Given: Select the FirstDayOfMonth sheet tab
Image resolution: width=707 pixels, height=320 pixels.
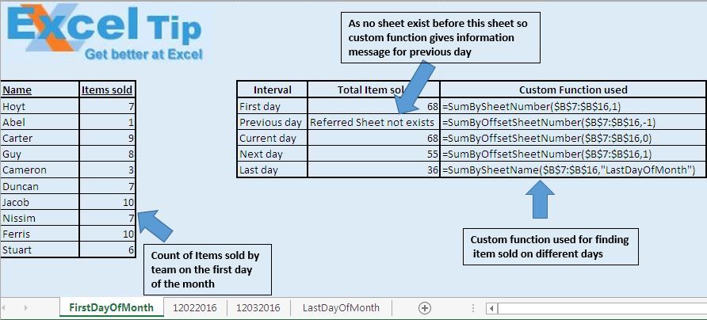Looking at the screenshot, I should pyautogui.click(x=111, y=308).
